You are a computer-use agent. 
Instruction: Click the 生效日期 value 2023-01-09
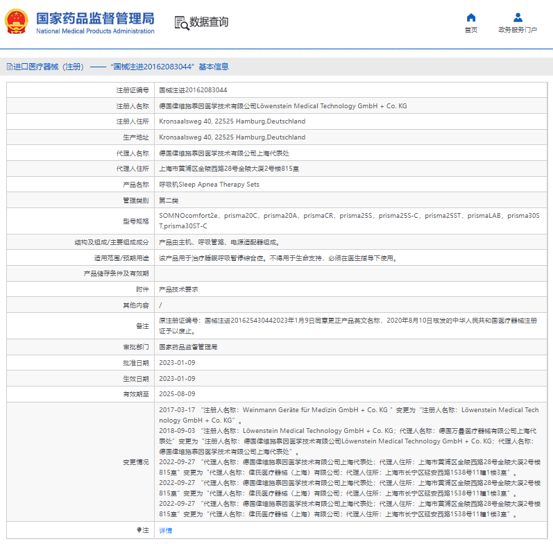(177, 379)
